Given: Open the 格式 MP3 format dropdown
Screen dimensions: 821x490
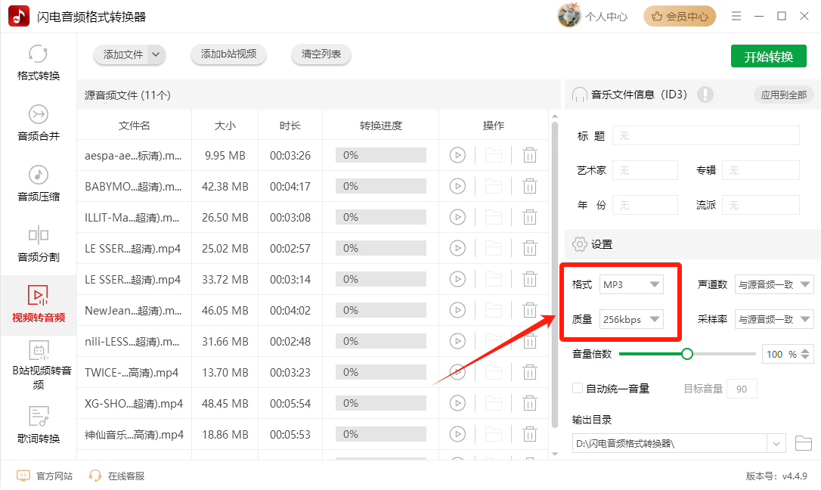Looking at the screenshot, I should click(631, 284).
